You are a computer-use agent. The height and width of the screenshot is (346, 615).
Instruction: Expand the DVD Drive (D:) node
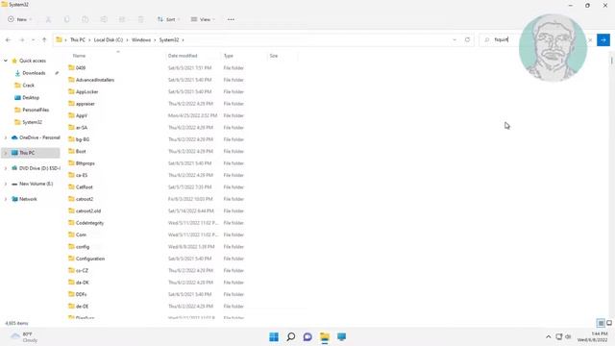pos(6,168)
